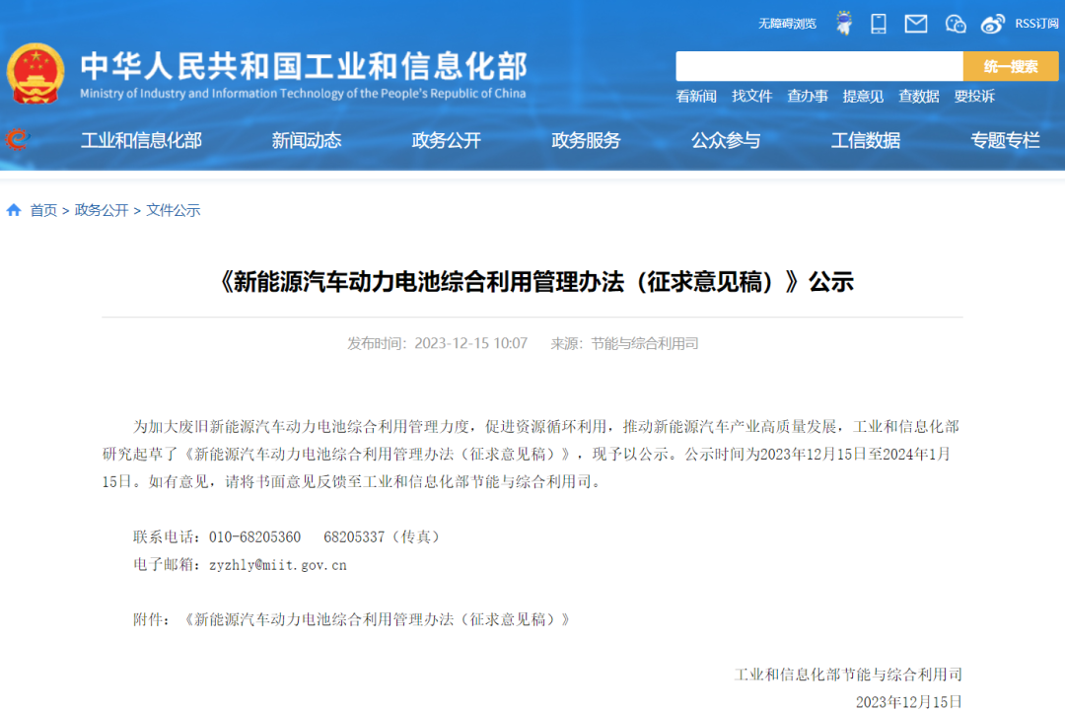
Task: Open the WeChat icon
Action: pos(955,24)
